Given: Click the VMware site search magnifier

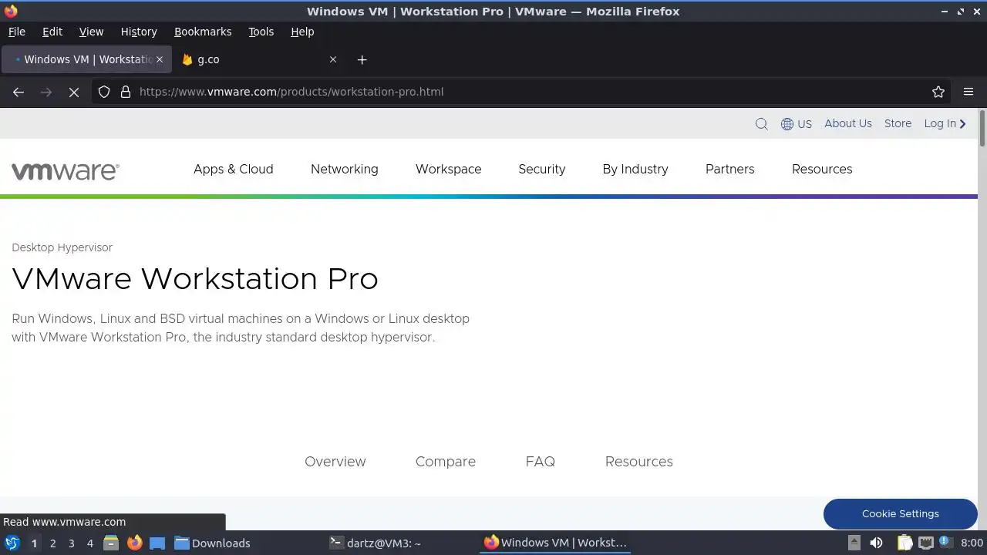Looking at the screenshot, I should point(761,124).
